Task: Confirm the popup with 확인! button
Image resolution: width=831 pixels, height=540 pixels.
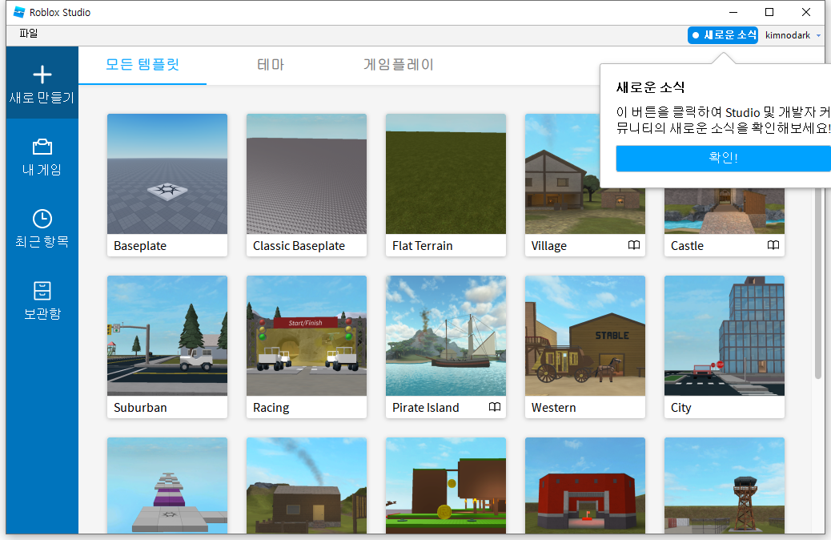Action: tap(724, 158)
